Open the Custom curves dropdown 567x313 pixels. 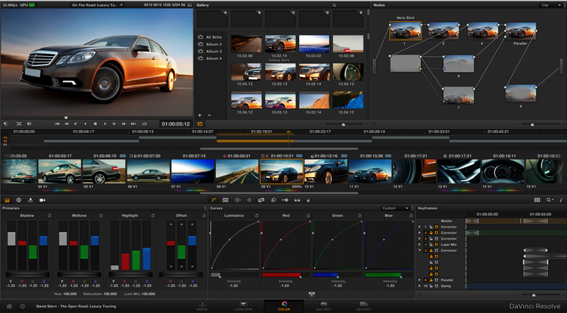tap(395, 208)
